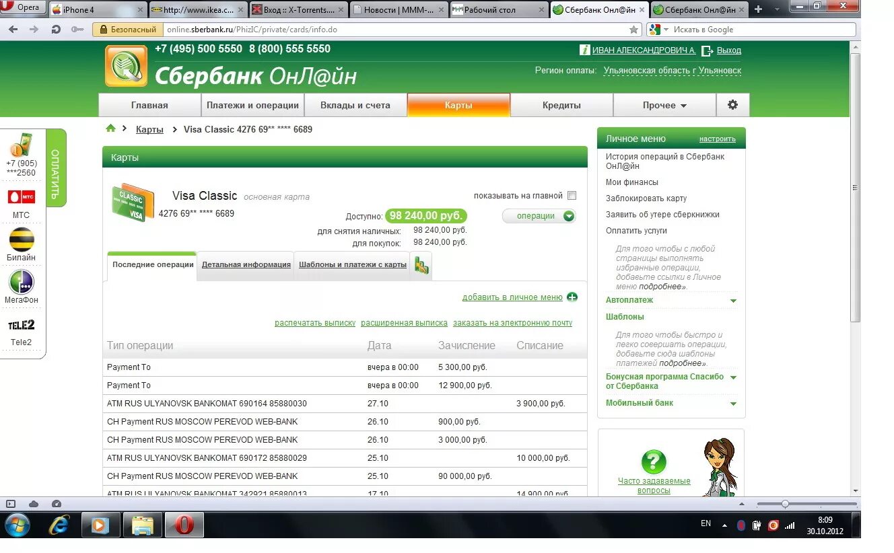
Task: Click распечатать выписку link
Action: (x=315, y=323)
